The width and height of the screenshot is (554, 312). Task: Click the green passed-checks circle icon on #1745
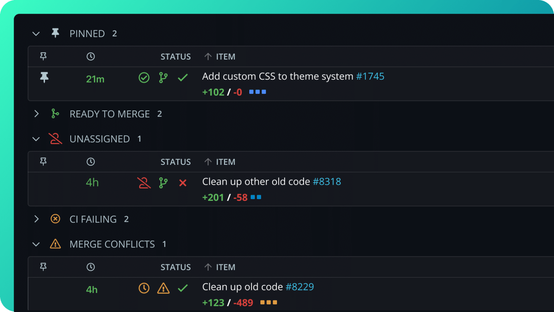point(144,78)
